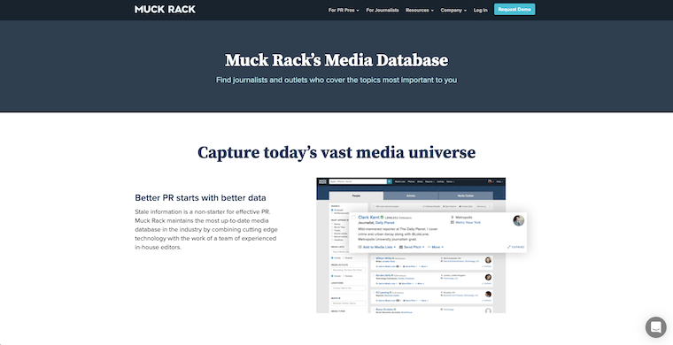The width and height of the screenshot is (673, 345).
Task: Click the Add to Media Lists list icon
Action: click(360, 248)
